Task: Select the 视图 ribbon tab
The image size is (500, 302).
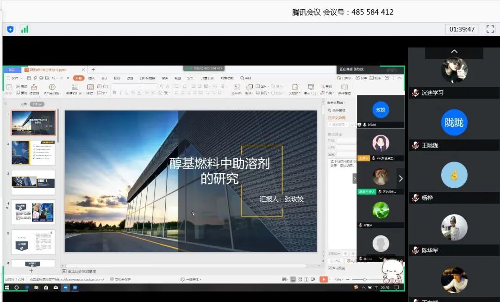Action: point(178,78)
